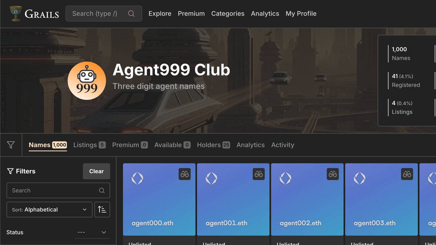Click the binoculars watch icon on agent003.eth
The height and width of the screenshot is (245, 436).
tap(407, 174)
